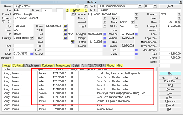Click the phone dial icon beside Home number
The width and height of the screenshot is (183, 115).
[66, 26]
